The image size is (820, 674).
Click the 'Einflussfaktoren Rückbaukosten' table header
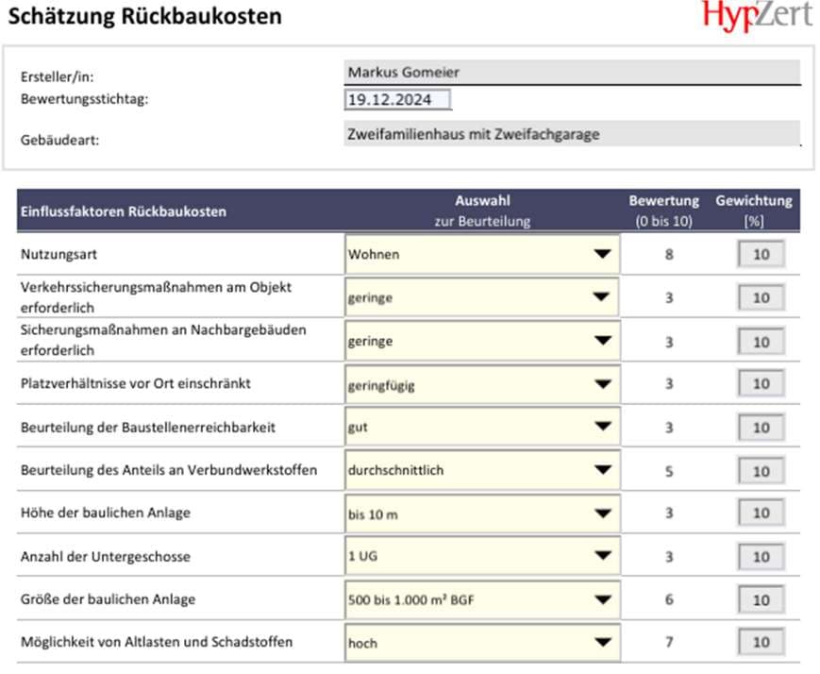coord(124,211)
